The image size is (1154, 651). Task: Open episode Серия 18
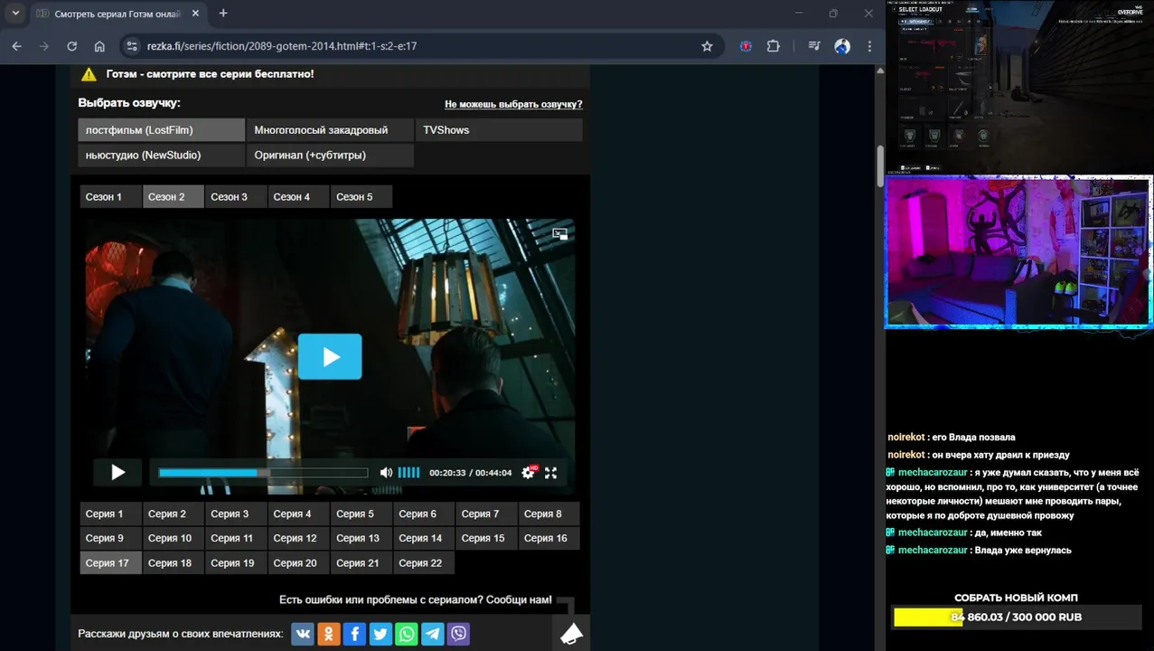[x=174, y=563]
